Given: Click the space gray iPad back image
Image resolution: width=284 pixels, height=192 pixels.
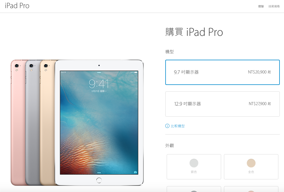Looking at the screenshot, I should point(33,123).
